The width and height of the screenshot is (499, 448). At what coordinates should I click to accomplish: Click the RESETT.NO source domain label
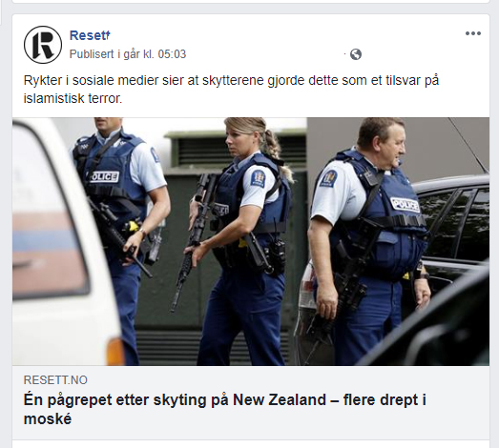tap(55, 380)
